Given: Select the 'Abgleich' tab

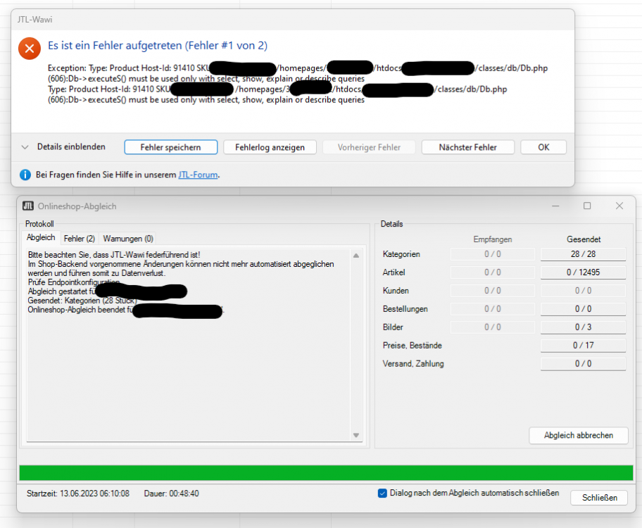Looking at the screenshot, I should (x=40, y=237).
